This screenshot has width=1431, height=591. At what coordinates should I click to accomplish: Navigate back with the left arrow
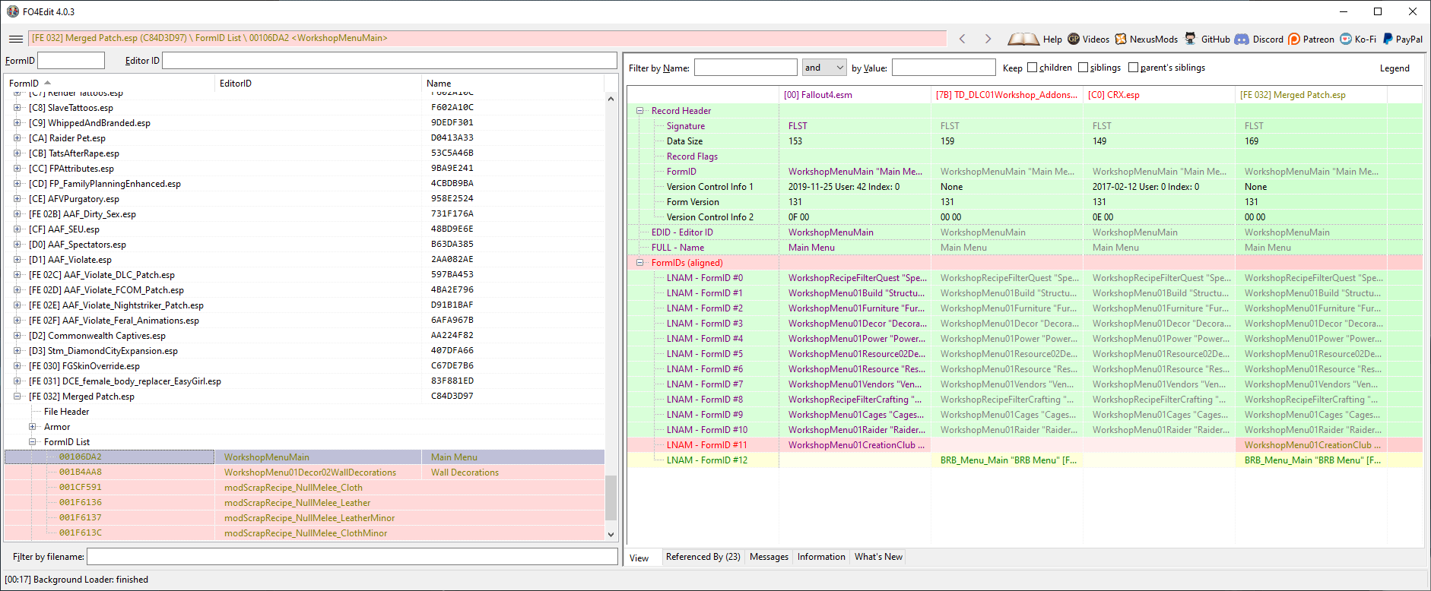coord(963,39)
